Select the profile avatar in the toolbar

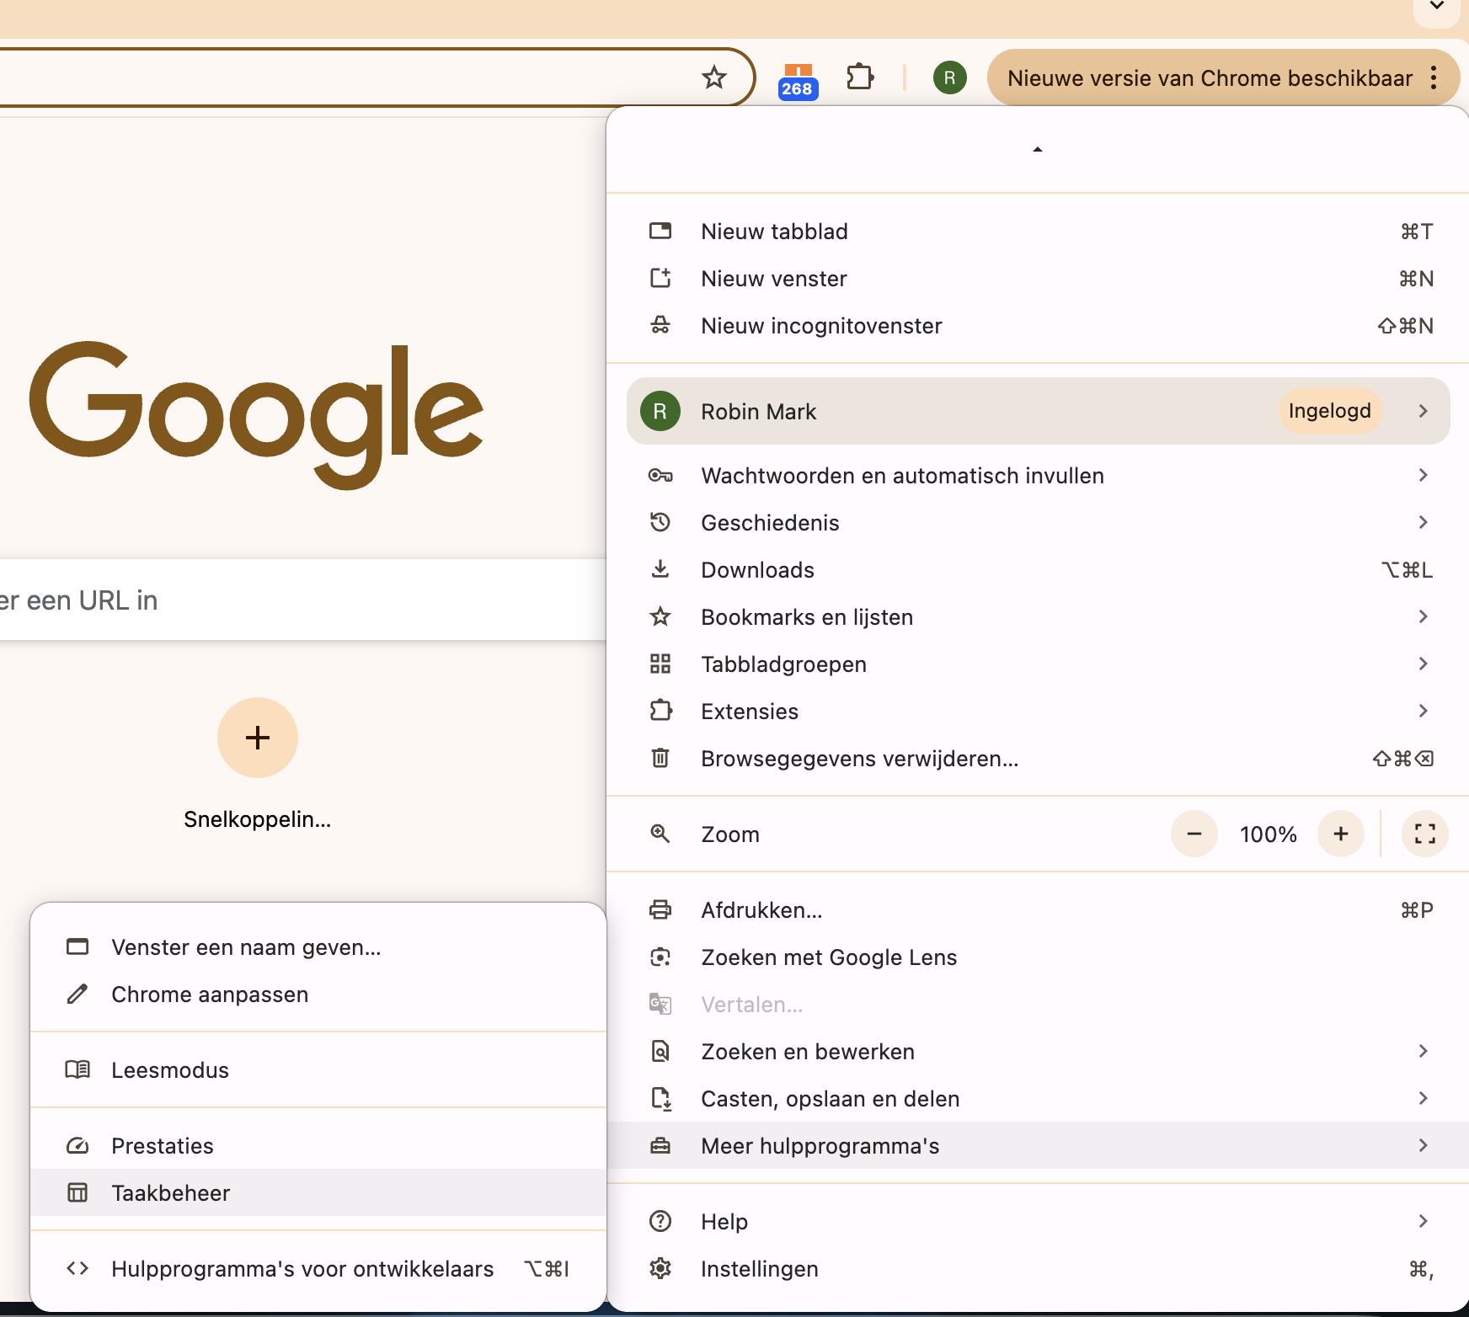pos(950,77)
